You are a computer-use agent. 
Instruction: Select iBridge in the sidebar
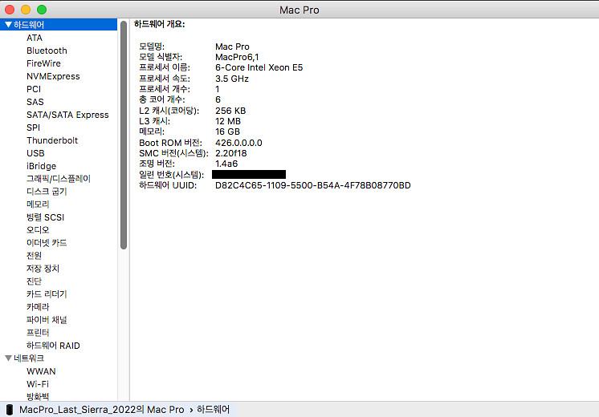[x=41, y=166]
